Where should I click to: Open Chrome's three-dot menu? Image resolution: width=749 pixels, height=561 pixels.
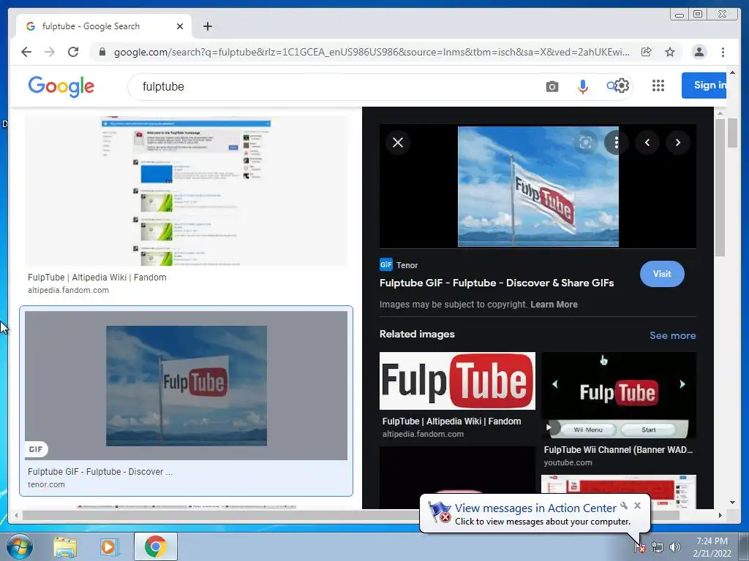[x=723, y=52]
